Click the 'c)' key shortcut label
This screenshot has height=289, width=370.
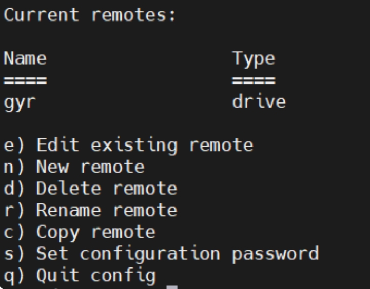(x=14, y=232)
